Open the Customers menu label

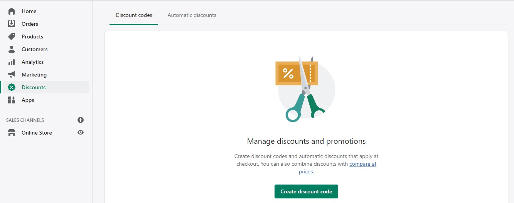pos(35,49)
